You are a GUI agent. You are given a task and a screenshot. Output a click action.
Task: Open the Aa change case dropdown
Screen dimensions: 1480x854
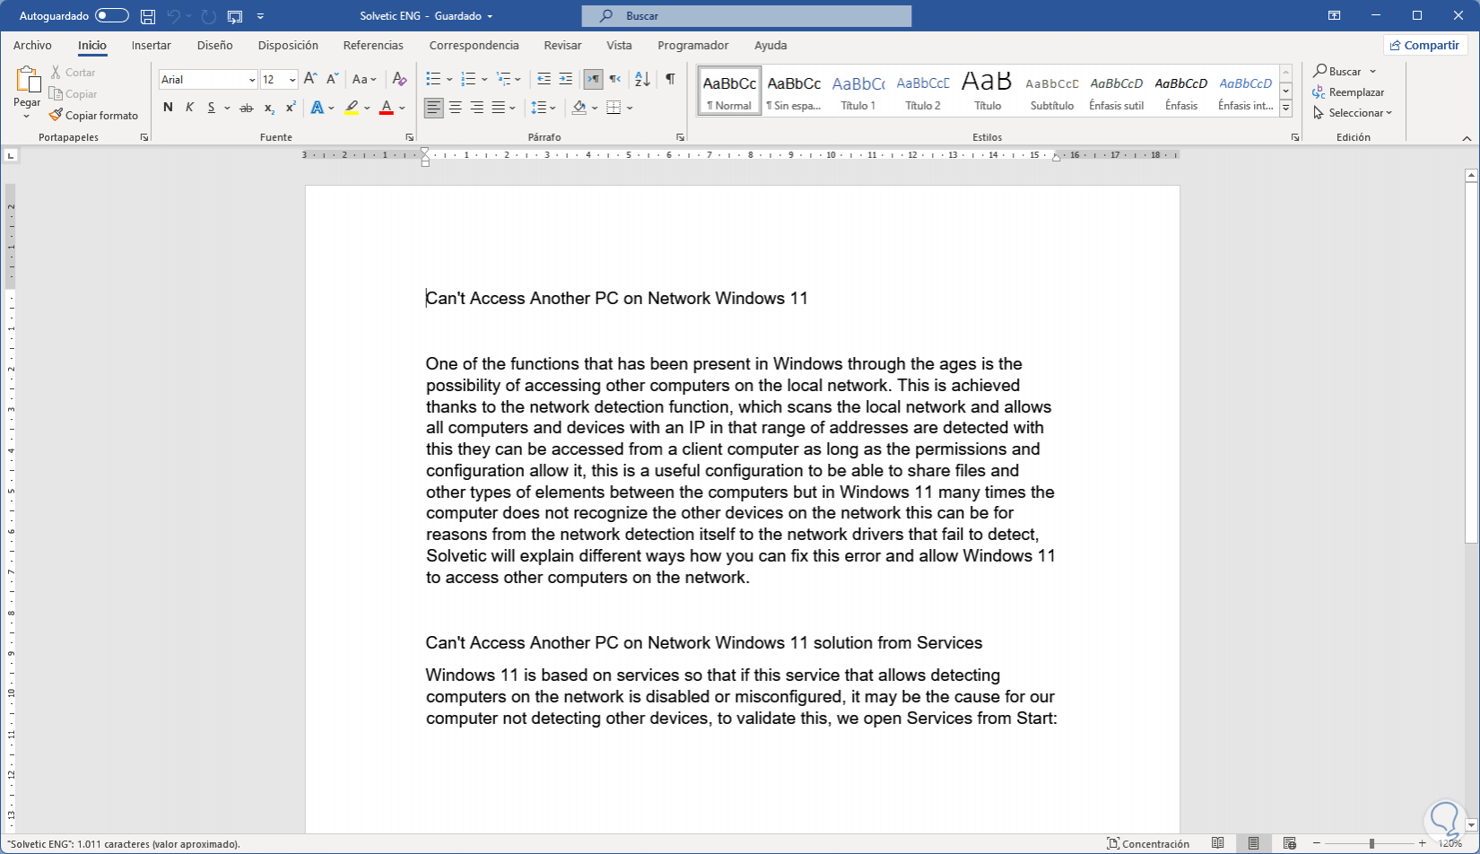[363, 79]
